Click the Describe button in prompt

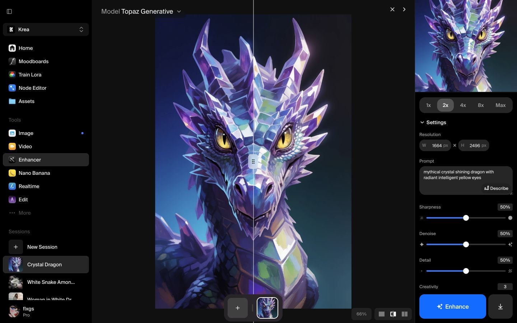pyautogui.click(x=496, y=188)
